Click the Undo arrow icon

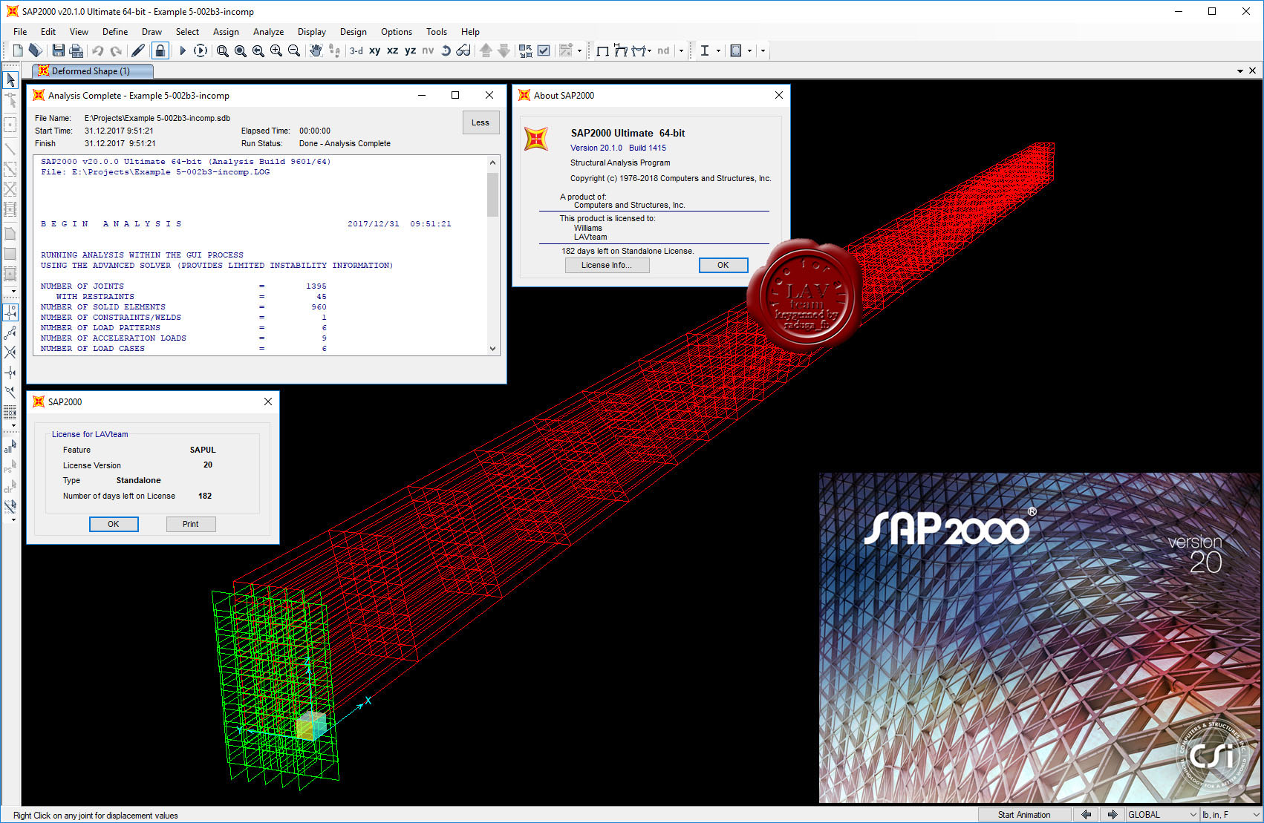97,50
